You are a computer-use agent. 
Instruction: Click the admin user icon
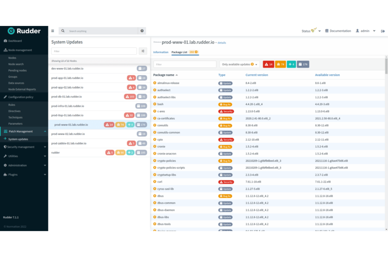(x=357, y=31)
